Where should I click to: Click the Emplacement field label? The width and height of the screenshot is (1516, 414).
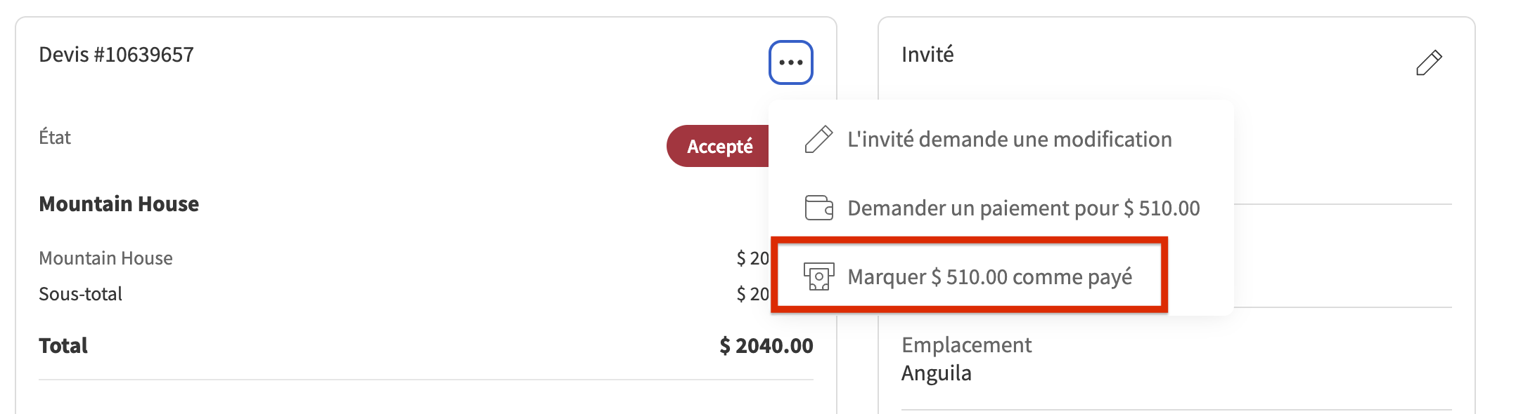coord(966,345)
